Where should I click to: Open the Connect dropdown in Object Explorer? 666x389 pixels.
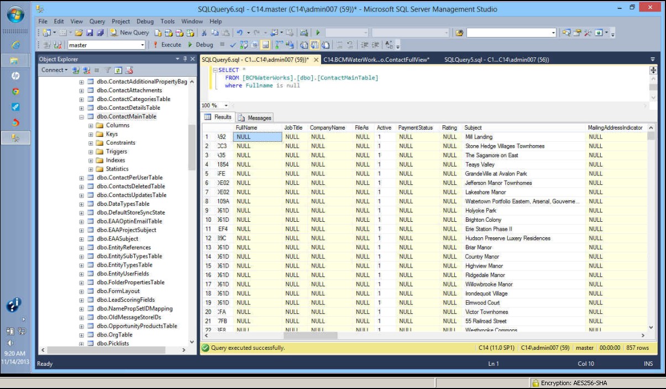tap(55, 70)
